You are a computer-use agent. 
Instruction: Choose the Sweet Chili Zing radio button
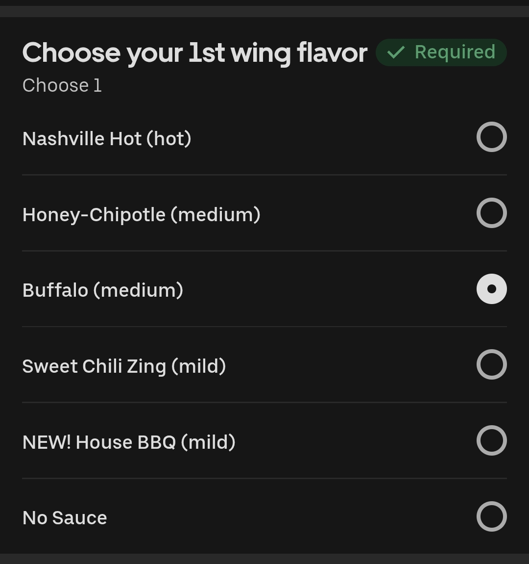click(491, 364)
